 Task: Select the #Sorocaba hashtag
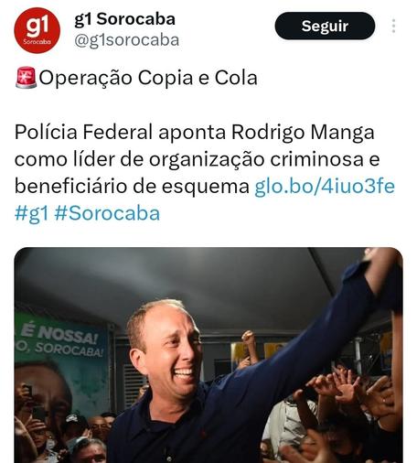[107, 213]
